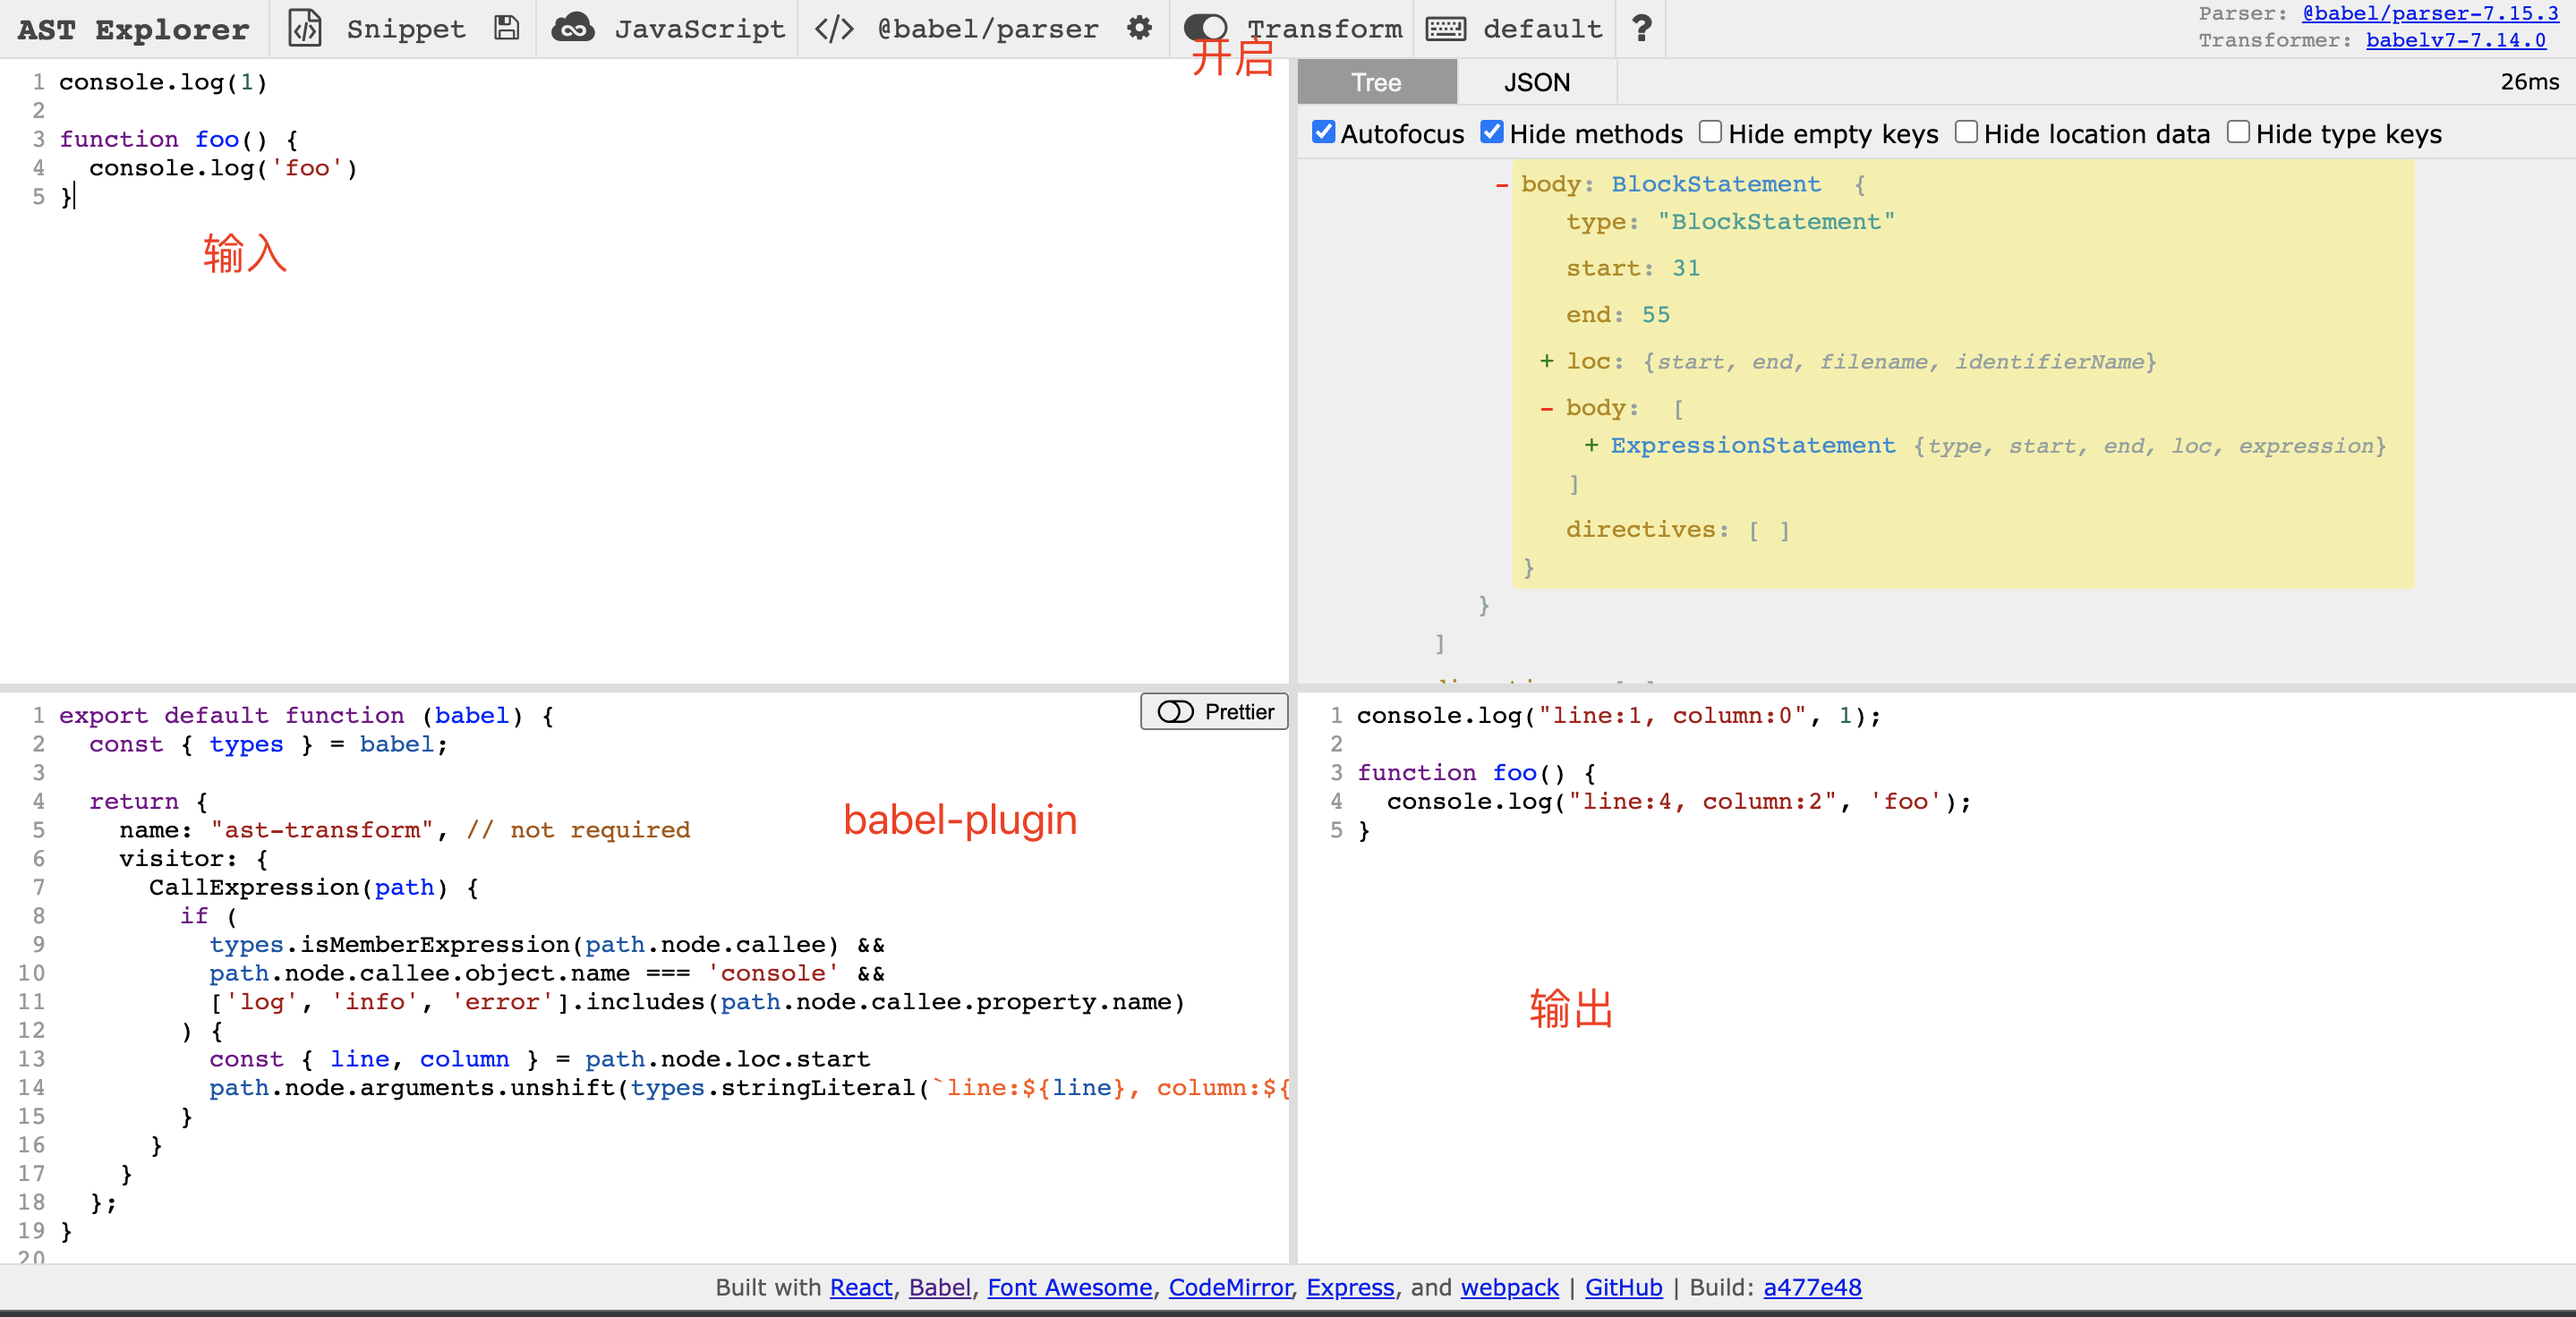
Task: Click the cloud icon beside JavaScript
Action: pos(573,28)
